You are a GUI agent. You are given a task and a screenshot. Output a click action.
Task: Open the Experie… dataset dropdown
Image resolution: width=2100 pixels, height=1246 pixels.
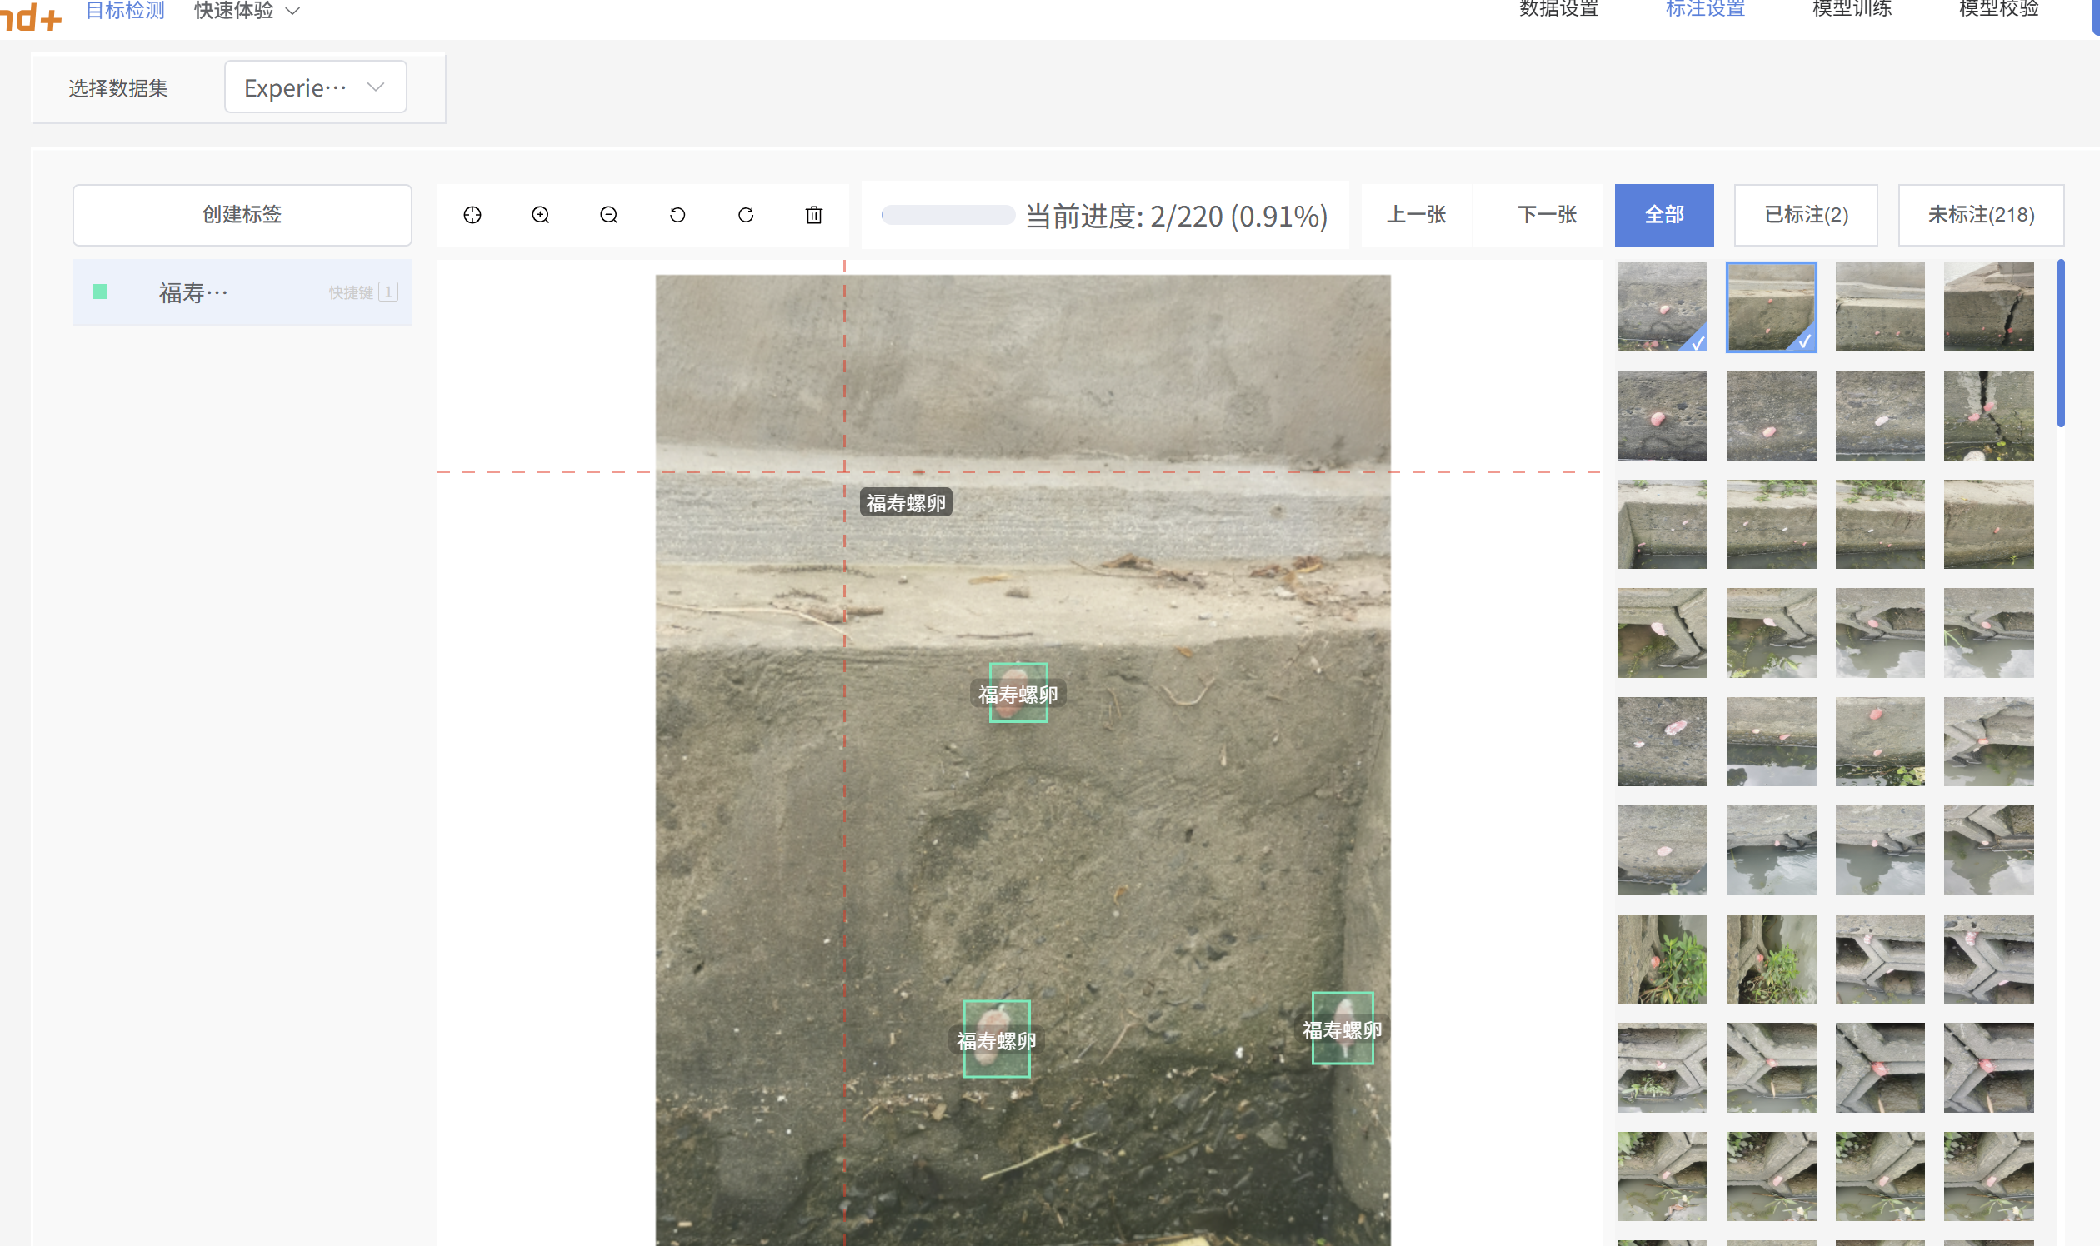pyautogui.click(x=315, y=87)
